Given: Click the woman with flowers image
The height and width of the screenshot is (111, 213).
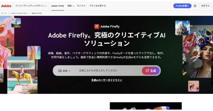Looking at the screenshot, I should tap(198, 51).
